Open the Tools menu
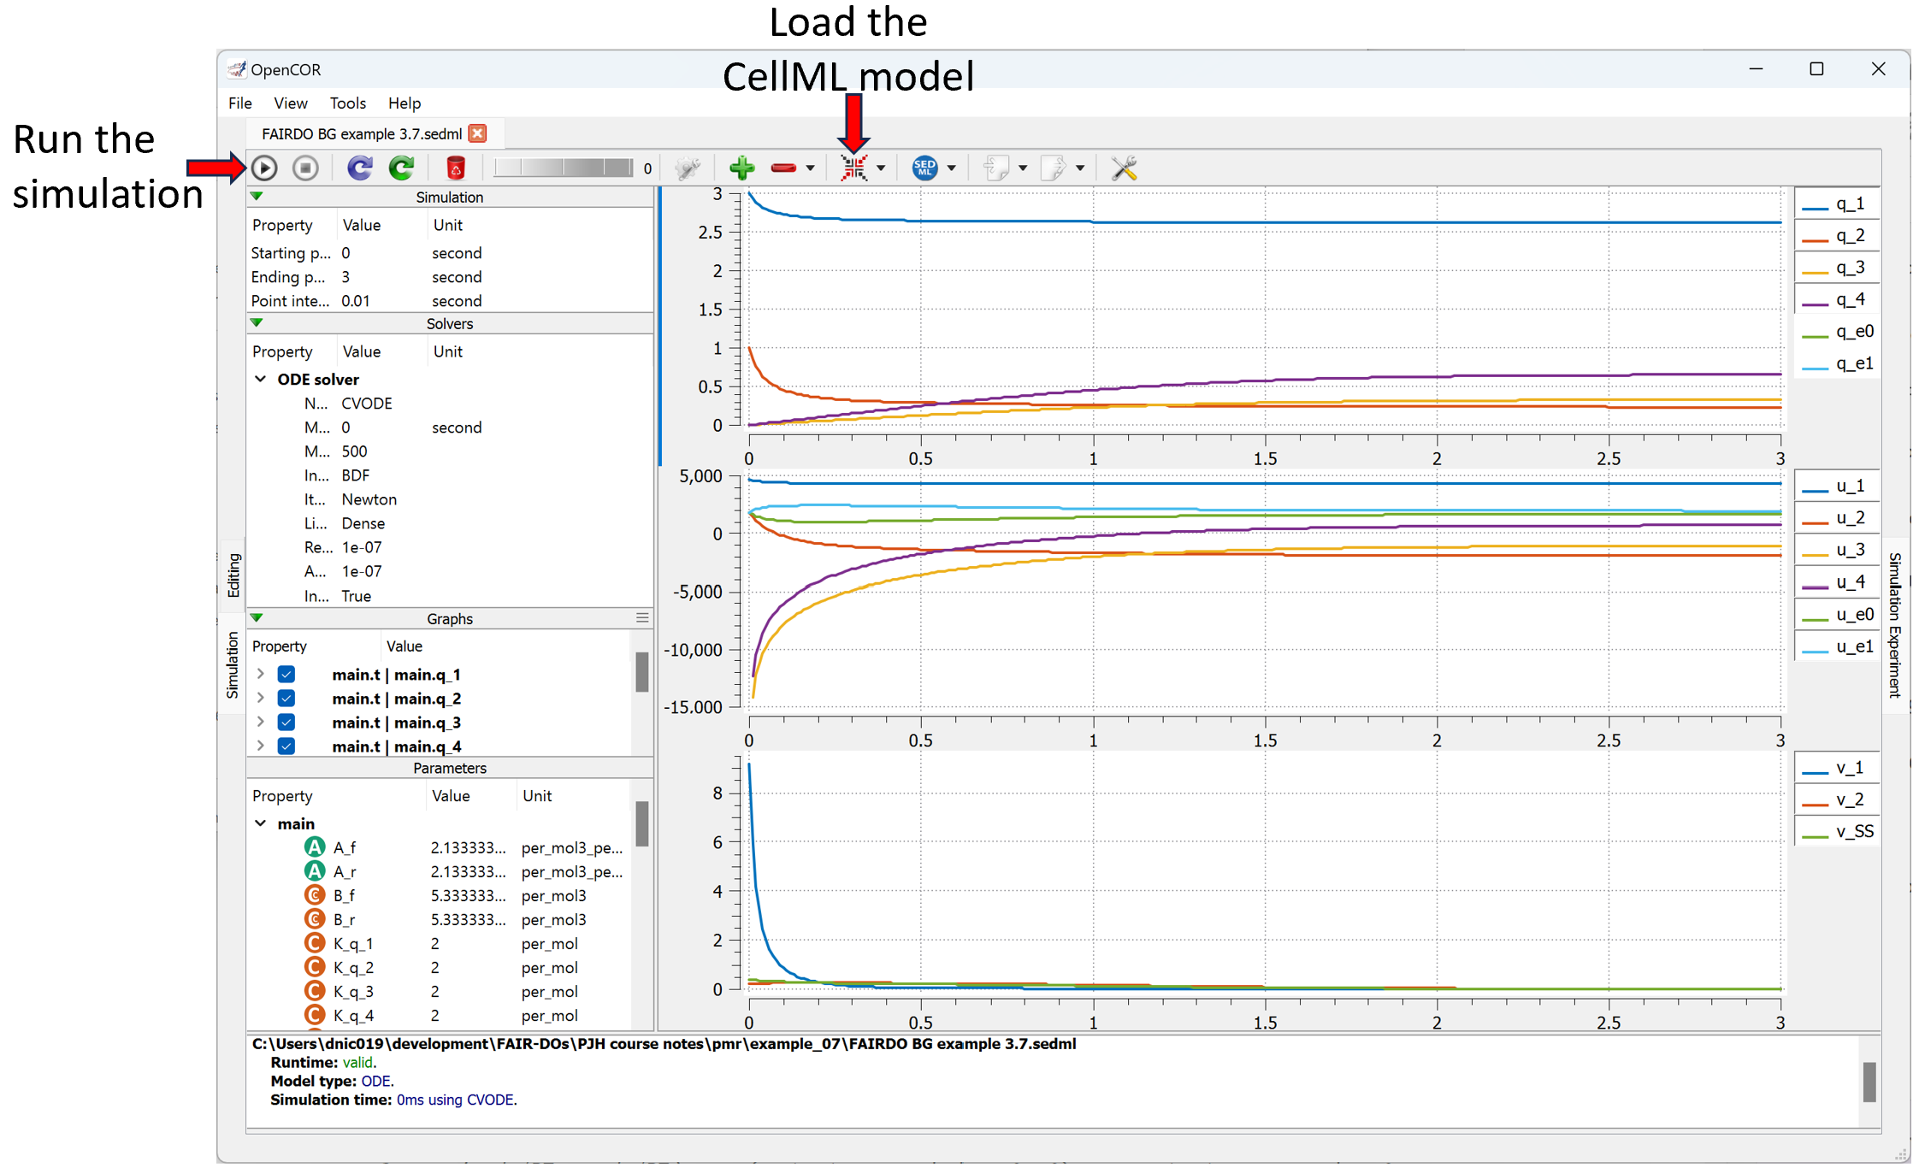This screenshot has height=1168, width=1919. [x=347, y=103]
